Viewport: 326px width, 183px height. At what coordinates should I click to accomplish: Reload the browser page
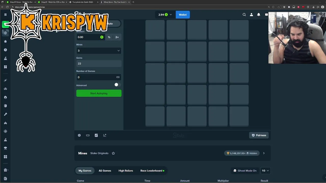[7, 7]
